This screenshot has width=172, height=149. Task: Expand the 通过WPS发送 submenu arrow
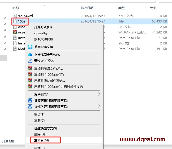coord(99,61)
